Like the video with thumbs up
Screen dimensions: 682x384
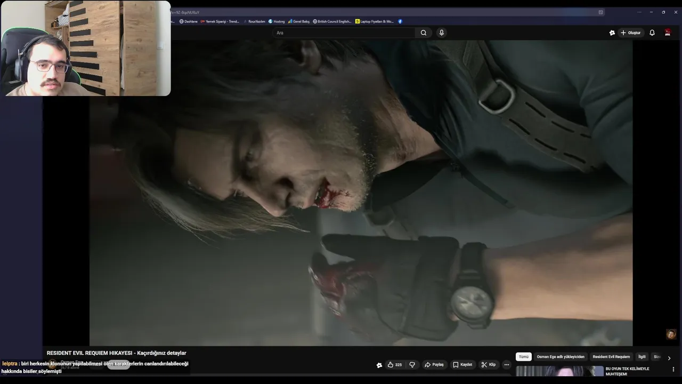(395, 365)
